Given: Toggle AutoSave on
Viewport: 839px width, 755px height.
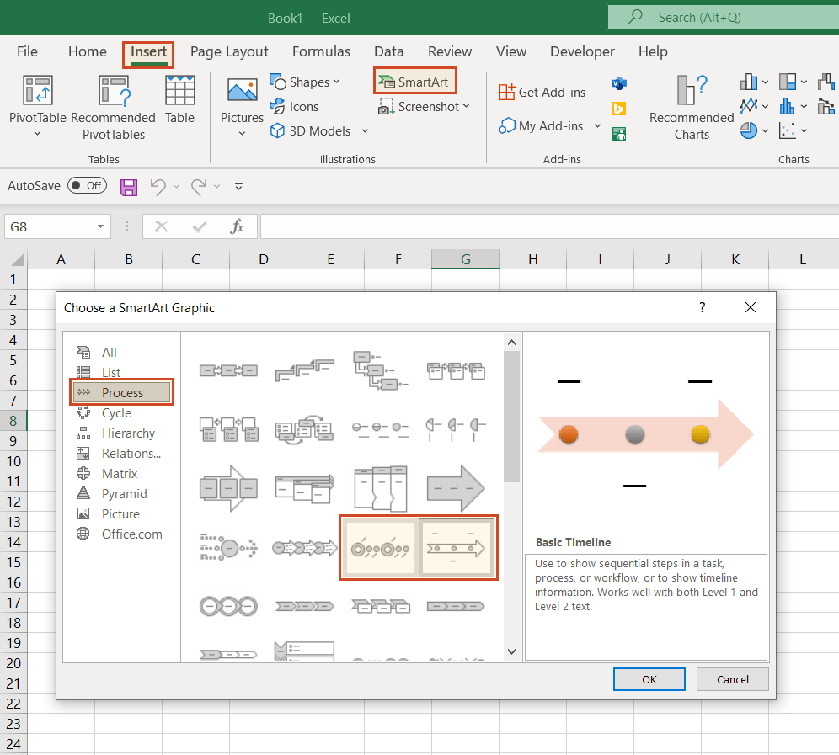Looking at the screenshot, I should 87,185.
